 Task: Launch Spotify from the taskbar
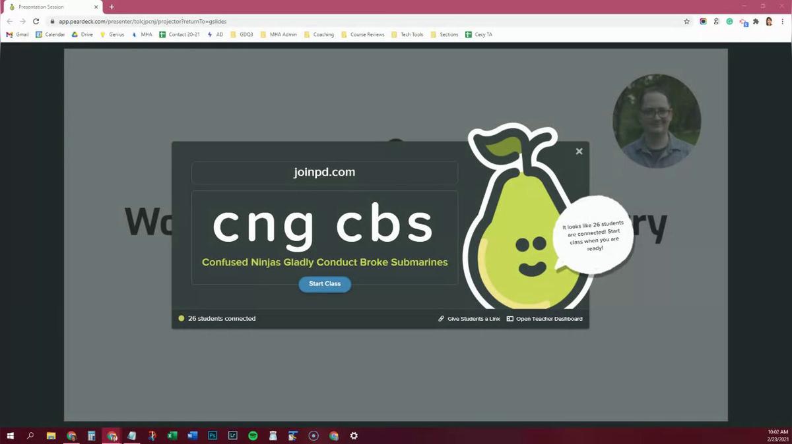click(253, 435)
